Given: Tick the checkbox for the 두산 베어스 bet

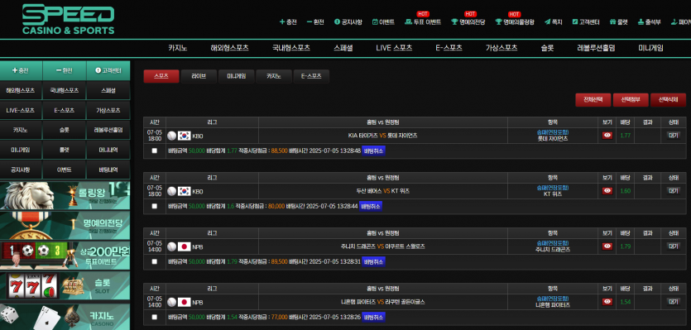Looking at the screenshot, I should tap(154, 206).
